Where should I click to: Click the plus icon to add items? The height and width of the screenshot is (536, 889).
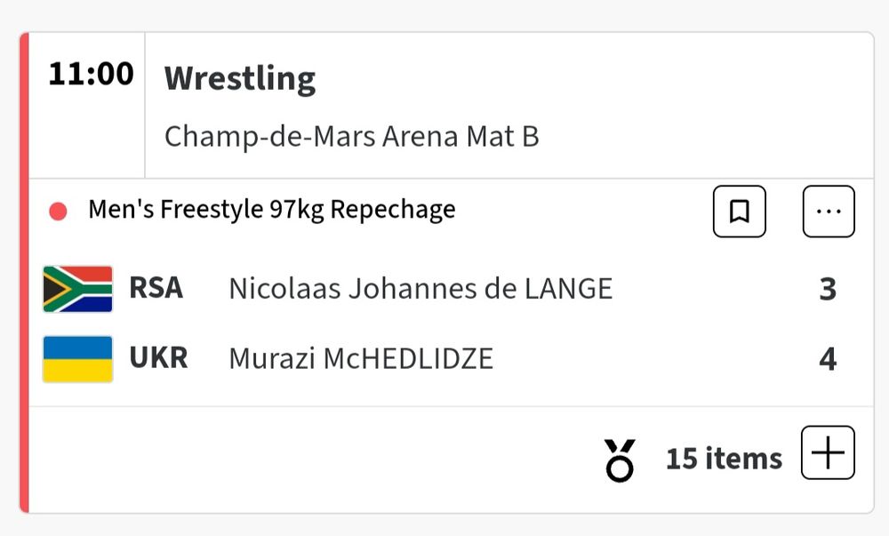pos(828,454)
